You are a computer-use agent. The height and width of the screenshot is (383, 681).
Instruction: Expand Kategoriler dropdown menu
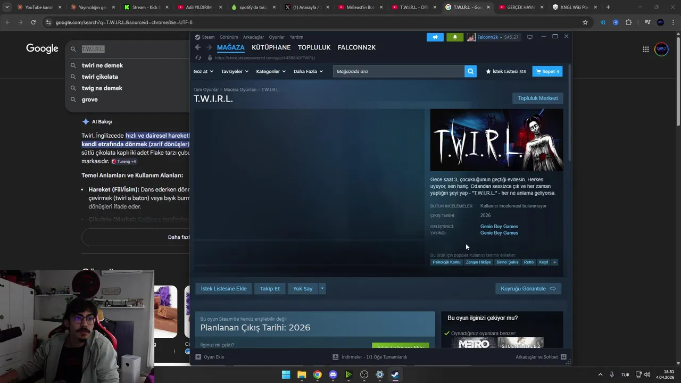pyautogui.click(x=271, y=71)
